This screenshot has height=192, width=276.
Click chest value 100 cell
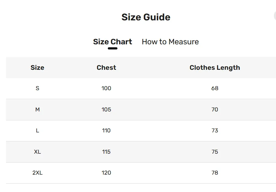(x=106, y=88)
